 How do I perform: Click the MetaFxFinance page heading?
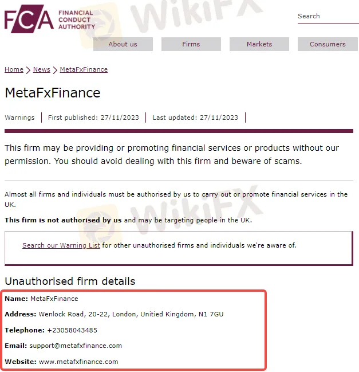53,93
